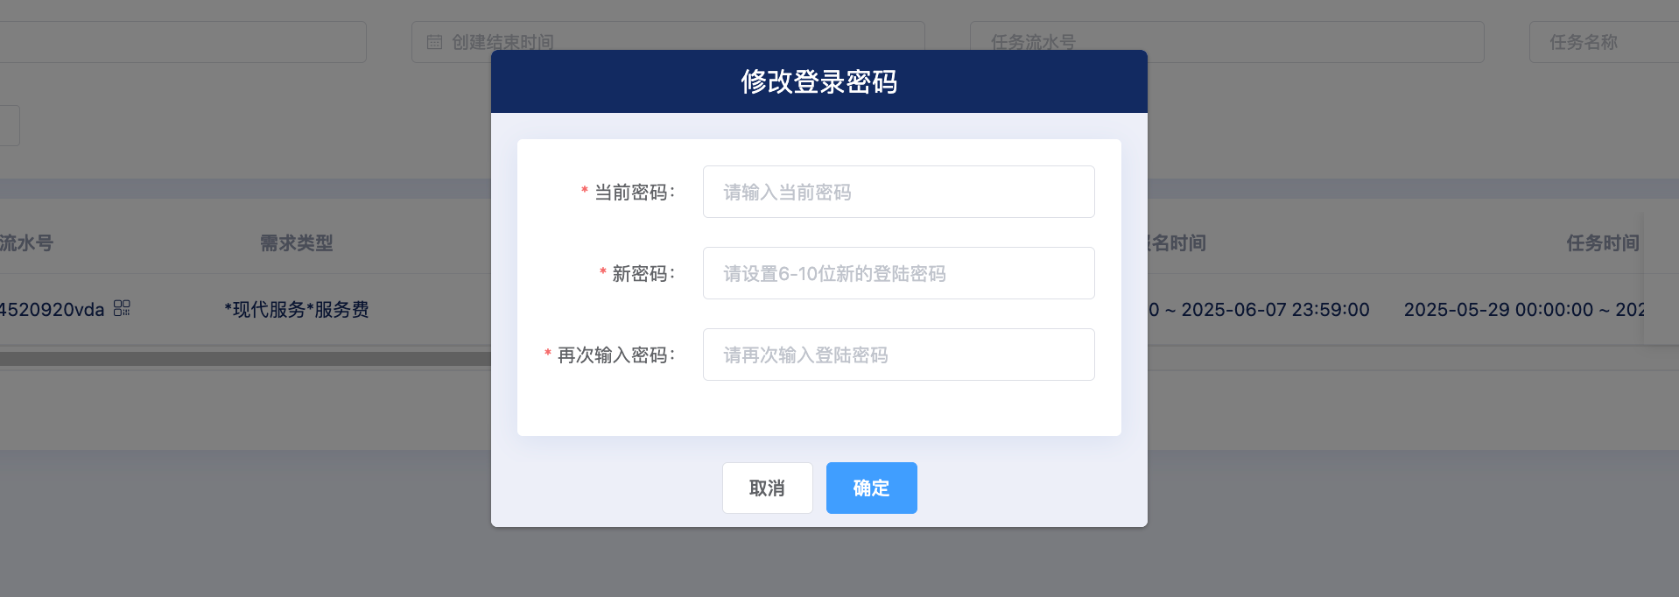Click the 新密码 input field
Viewport: 1679px width, 597px height.
pos(898,273)
